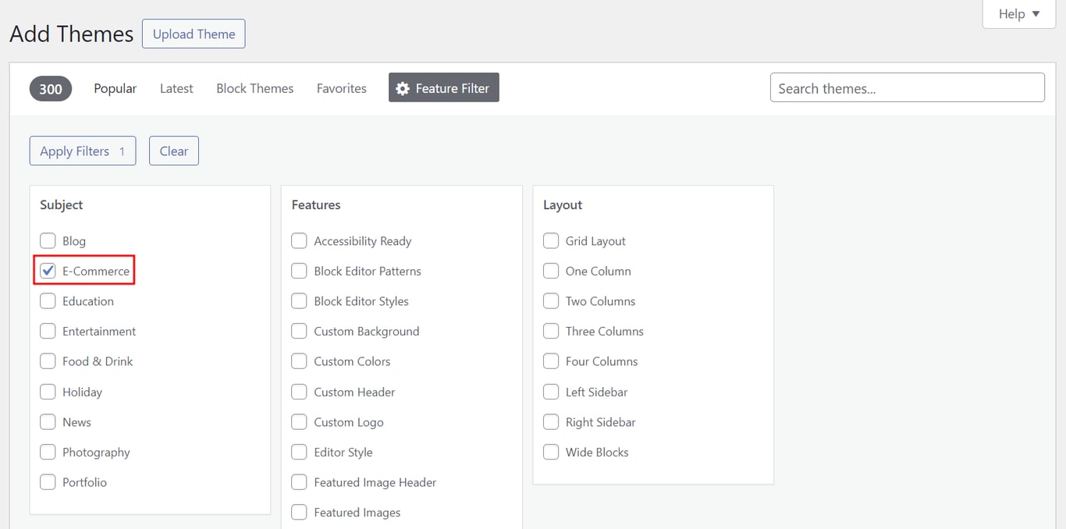
Task: Click the Apply Filters button
Action: point(82,150)
